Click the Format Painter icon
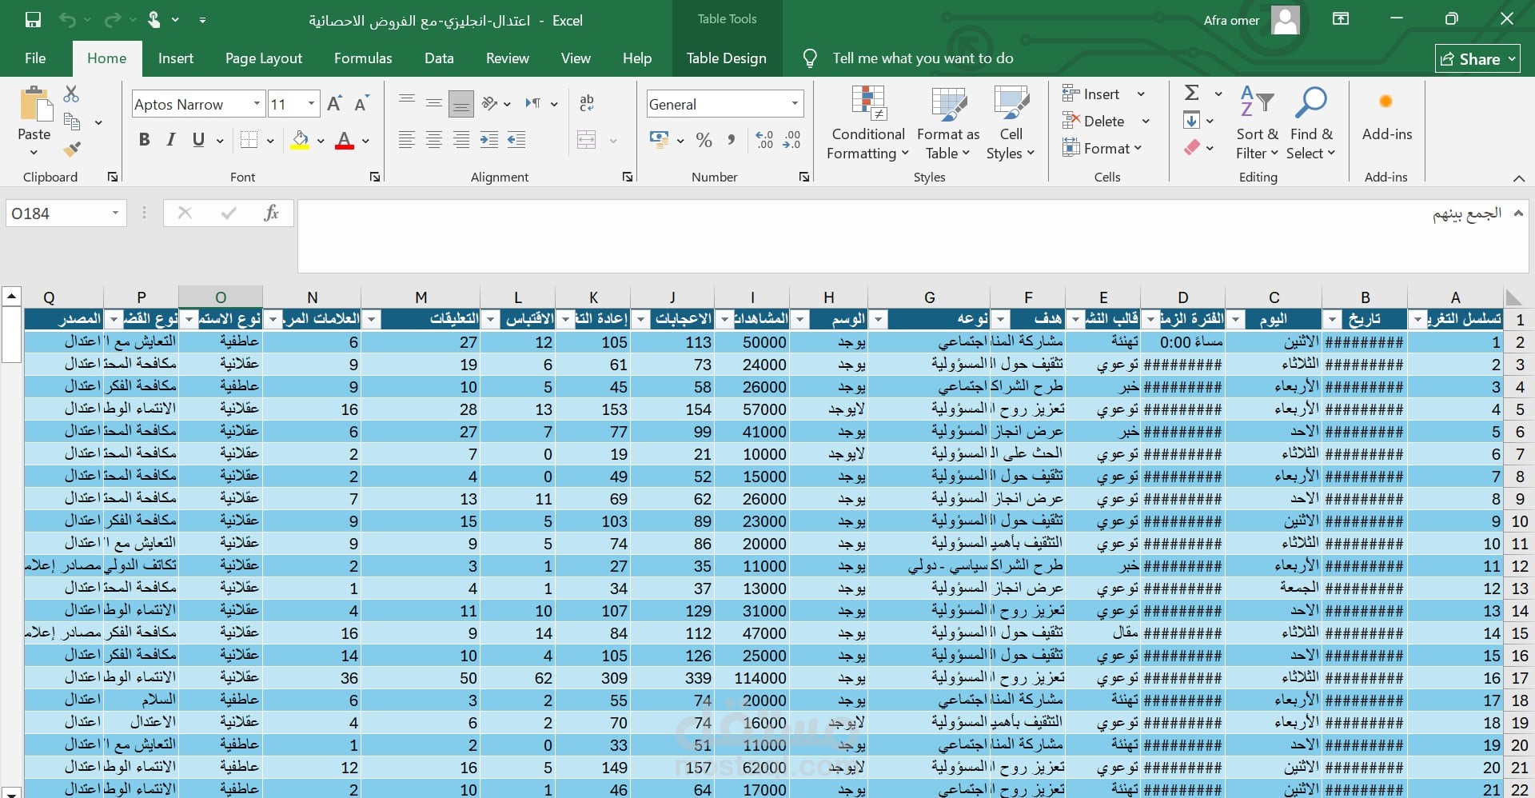 pos(72,150)
